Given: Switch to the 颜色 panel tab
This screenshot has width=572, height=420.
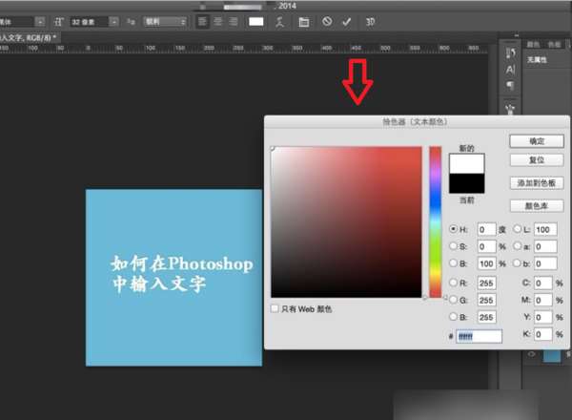Looking at the screenshot, I should tap(533, 45).
